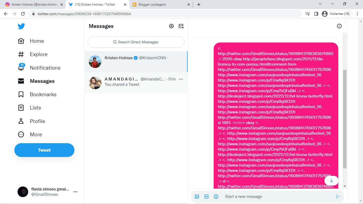Click instagram.com/p/Cmy7hQFuBkl link in the line below saojosedospinhaisaflvsfeet_36 .> <.
Screen dimensions: 363x204
tap(256, 91)
